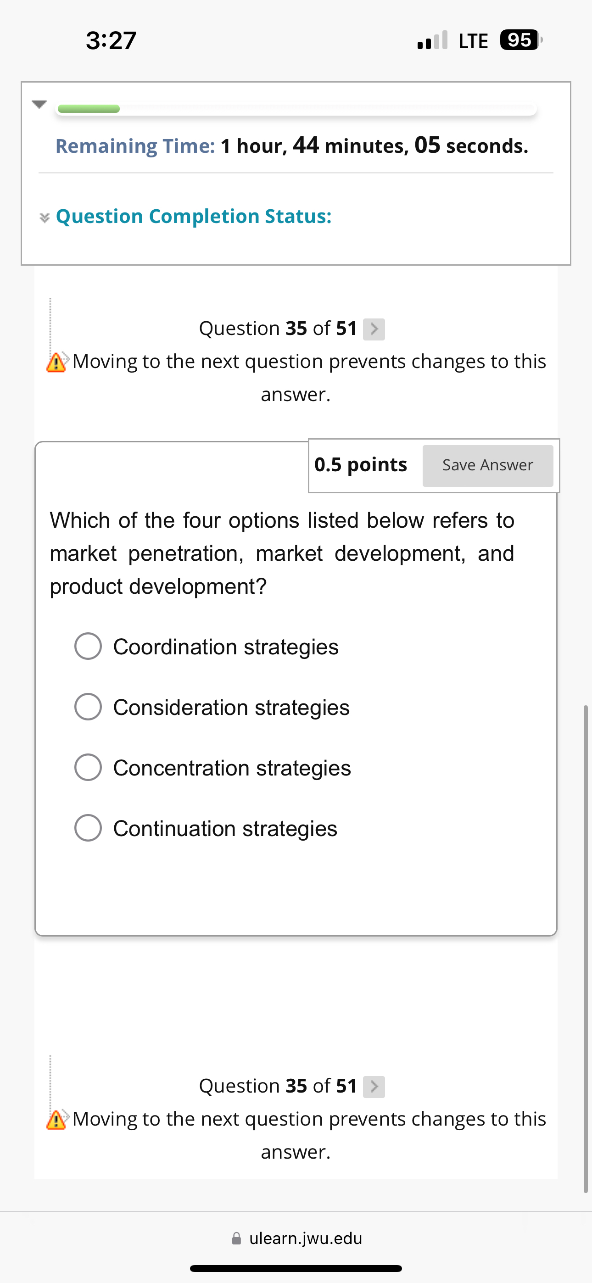
Task: Click the ulearn.jwu.edu address link
Action: [x=306, y=1238]
